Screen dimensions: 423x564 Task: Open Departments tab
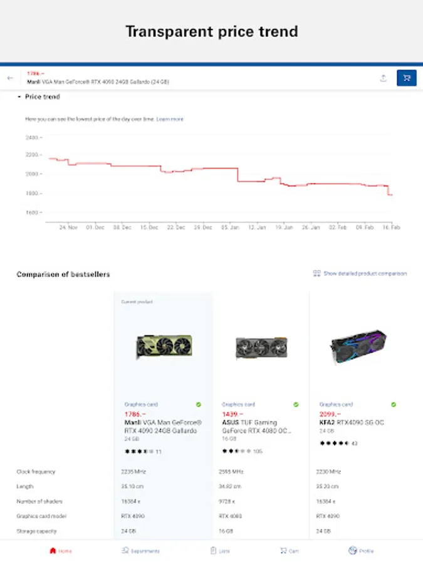140,551
